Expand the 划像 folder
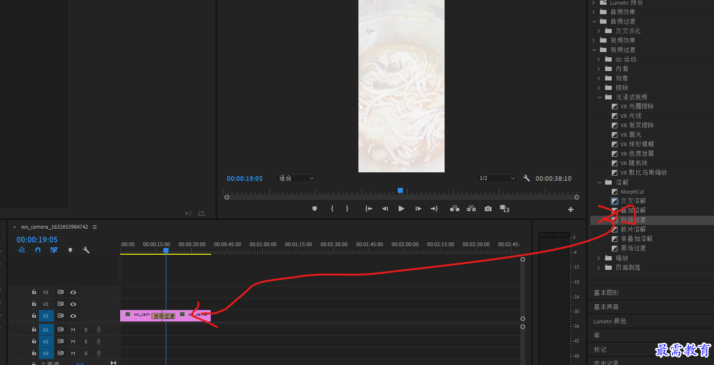This screenshot has width=714, height=365. pos(599,78)
